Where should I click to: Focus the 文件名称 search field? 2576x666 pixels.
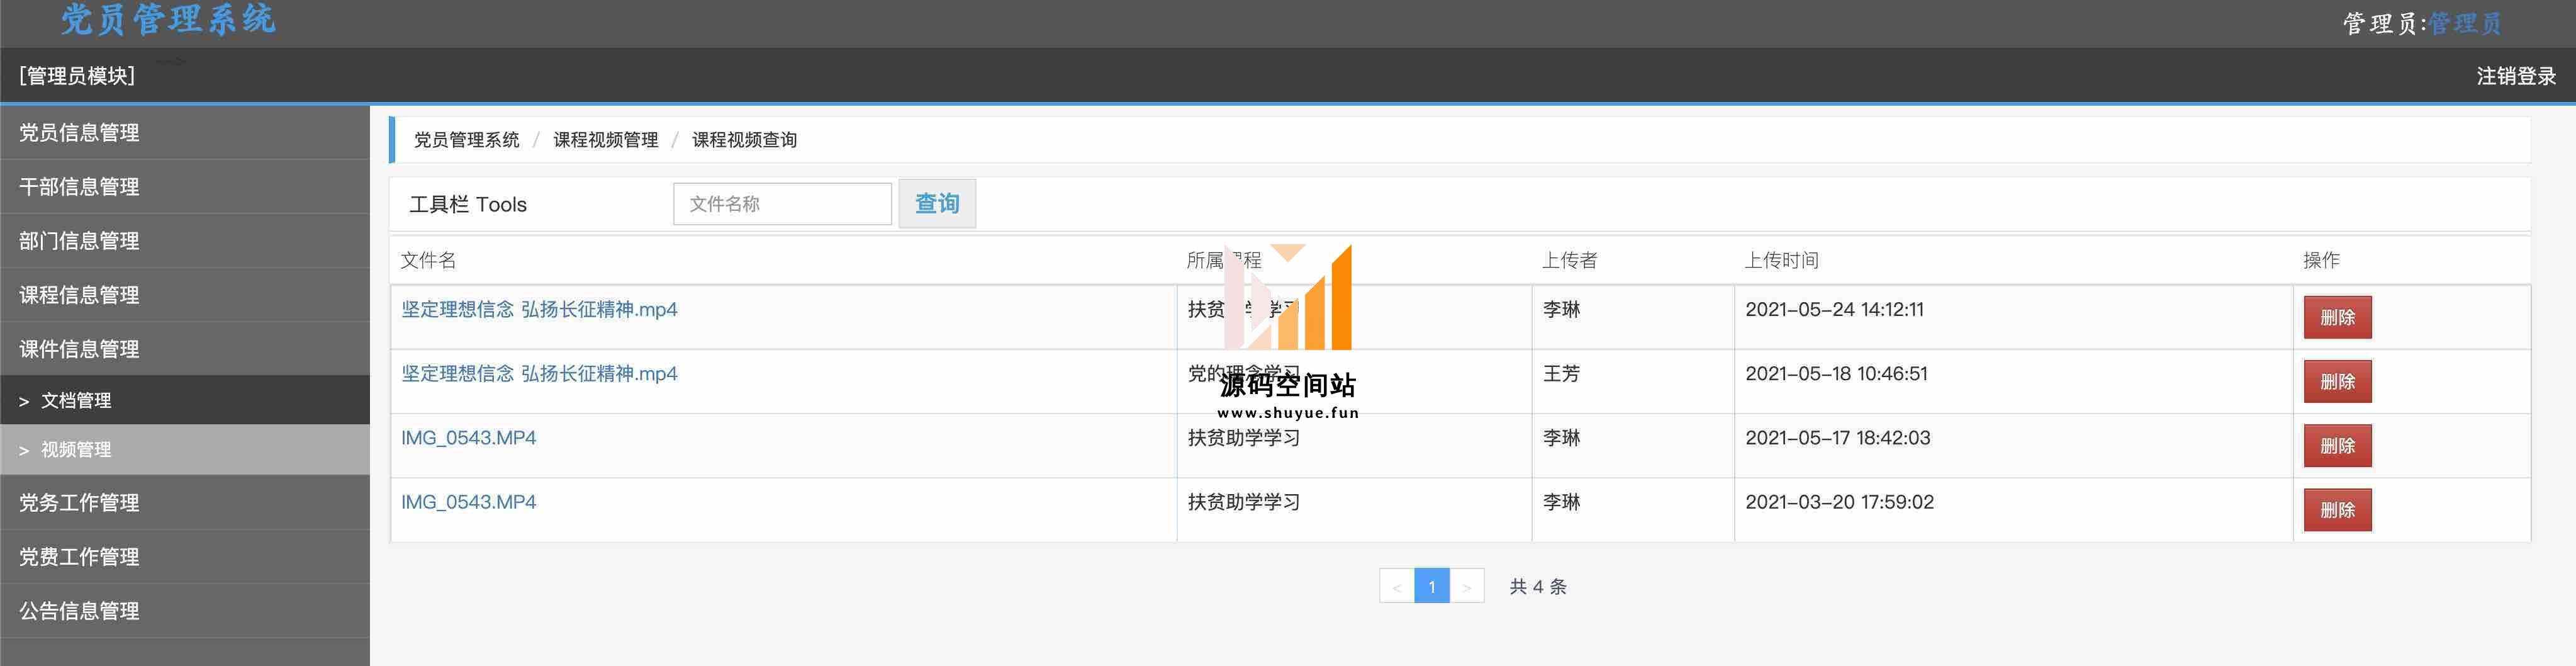coord(782,204)
